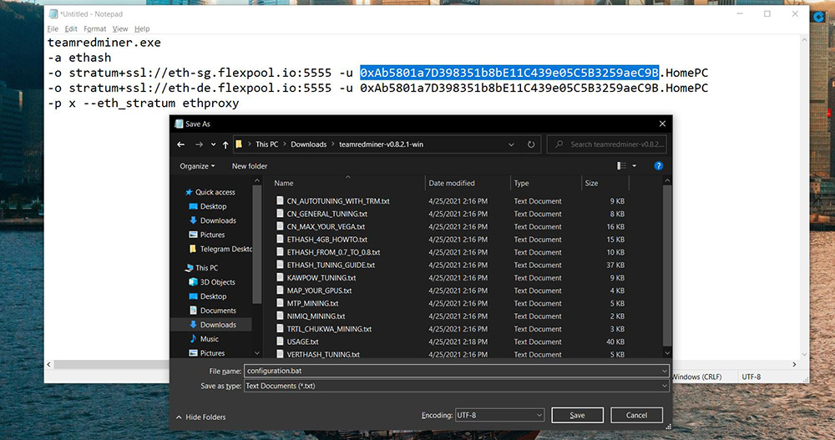Click This PC in address breadcrumb
The height and width of the screenshot is (440, 835).
coord(267,144)
